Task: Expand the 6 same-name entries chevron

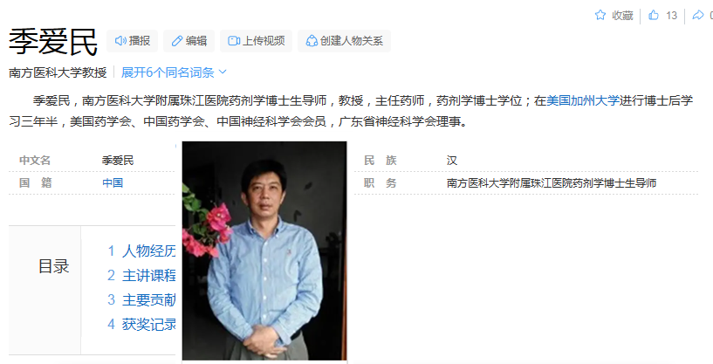Action: tap(223, 72)
